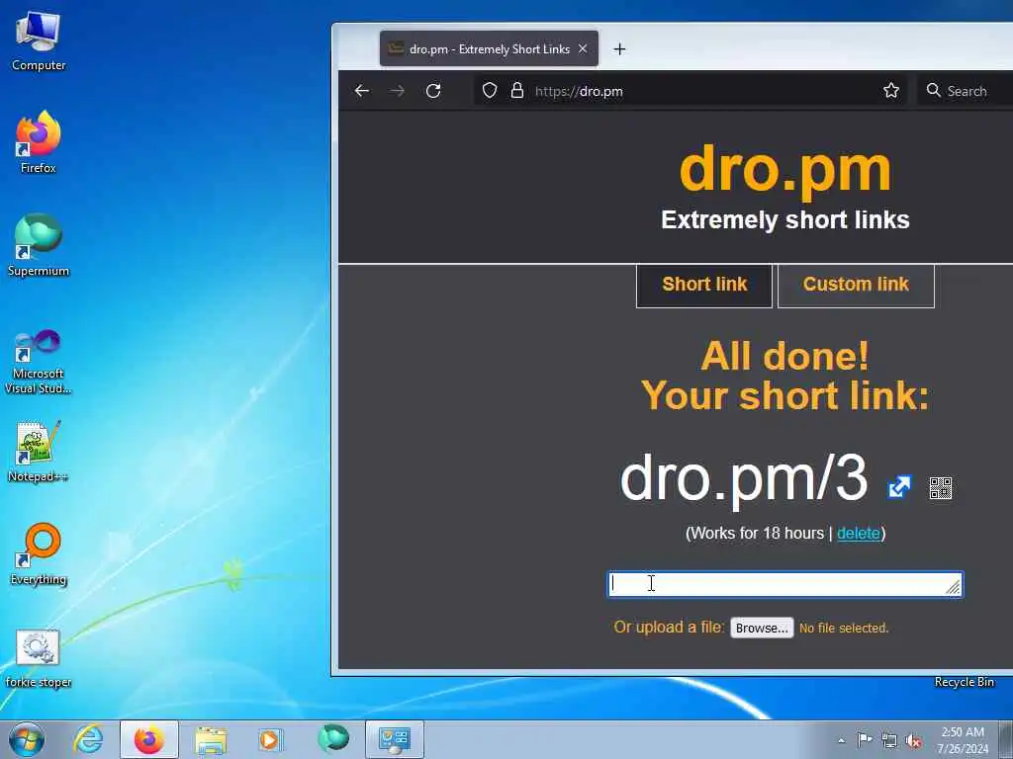Open the Action Center flag icon
Screen dimensions: 1013x759
[x=865, y=739]
